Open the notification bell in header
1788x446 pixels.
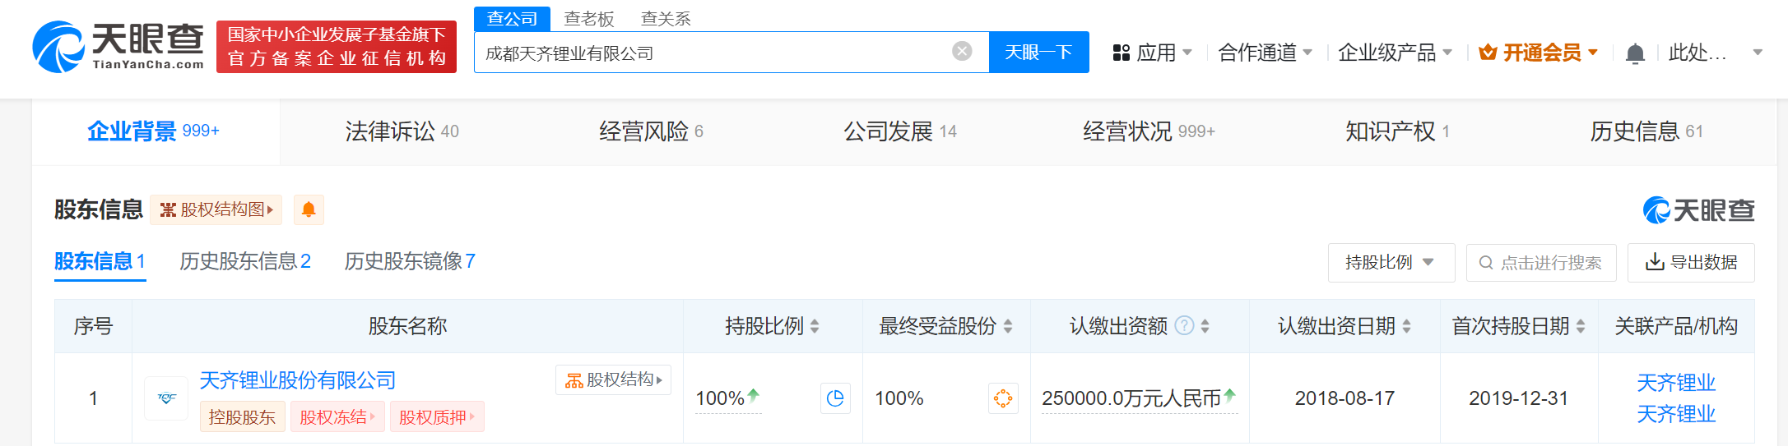[x=1635, y=53]
